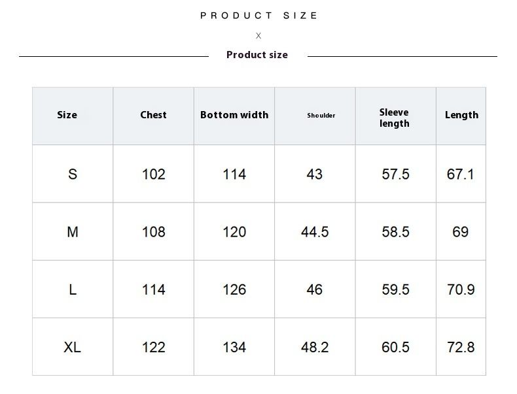Select the Sleeve length header
Image resolution: width=517 pixels, height=394 pixels.
(395, 118)
